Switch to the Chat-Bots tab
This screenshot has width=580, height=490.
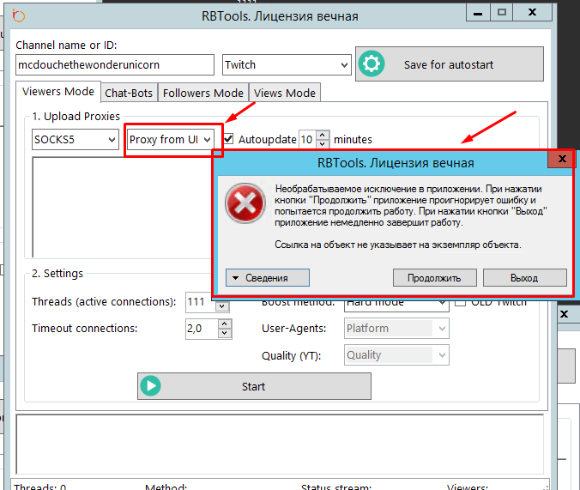(129, 93)
